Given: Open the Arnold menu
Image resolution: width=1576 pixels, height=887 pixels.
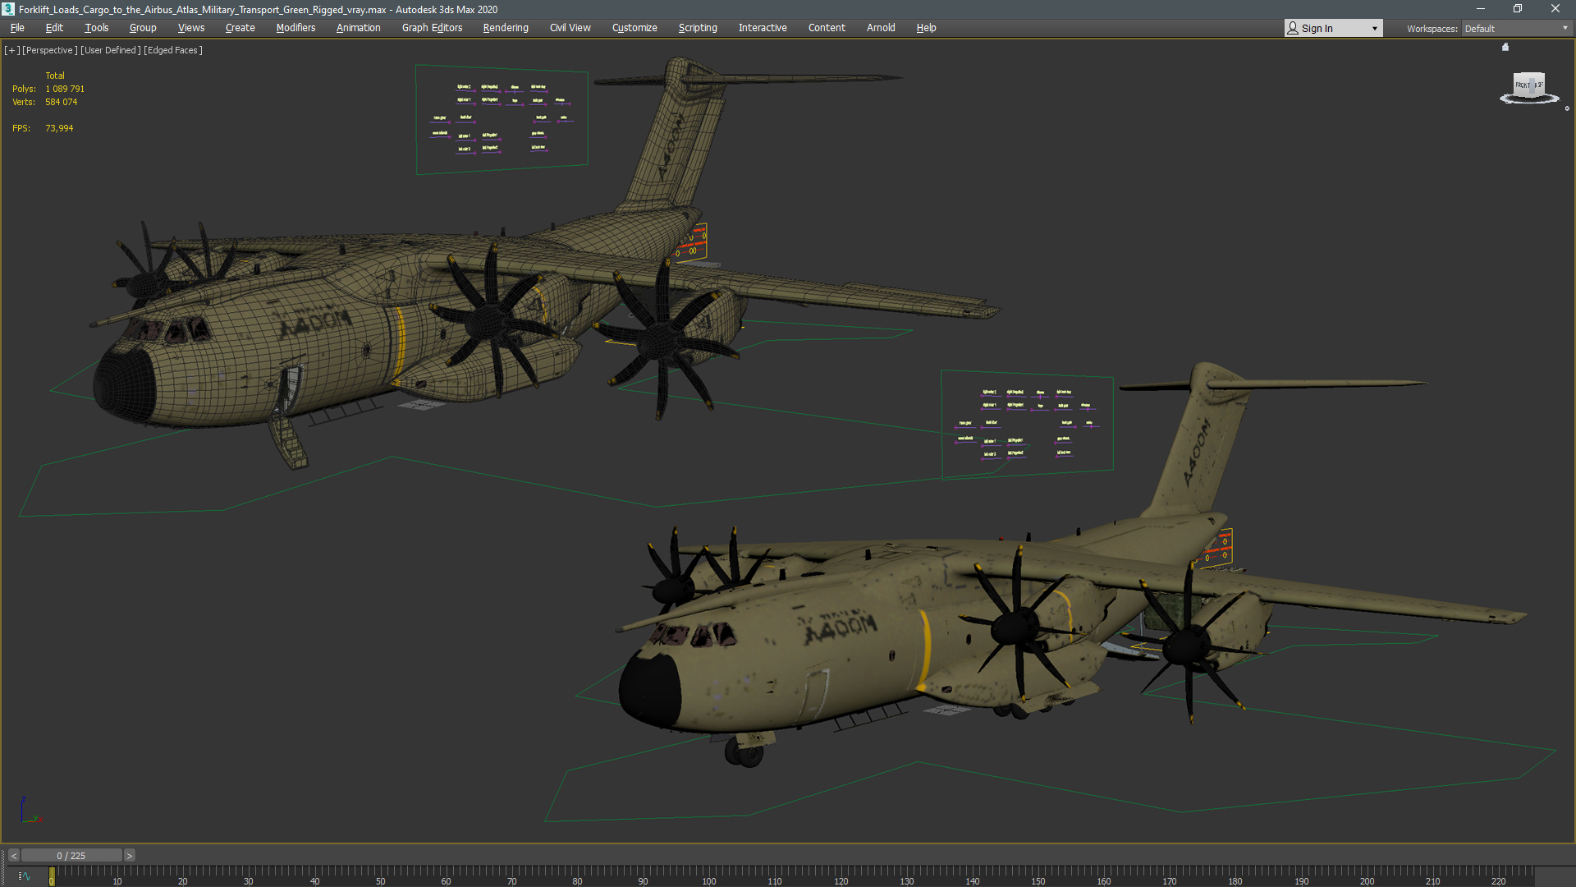Looking at the screenshot, I should click(x=881, y=28).
